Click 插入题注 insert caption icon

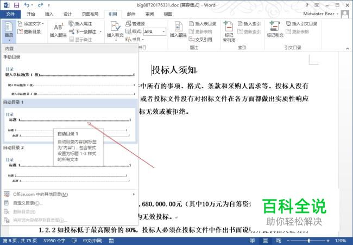click(x=178, y=27)
